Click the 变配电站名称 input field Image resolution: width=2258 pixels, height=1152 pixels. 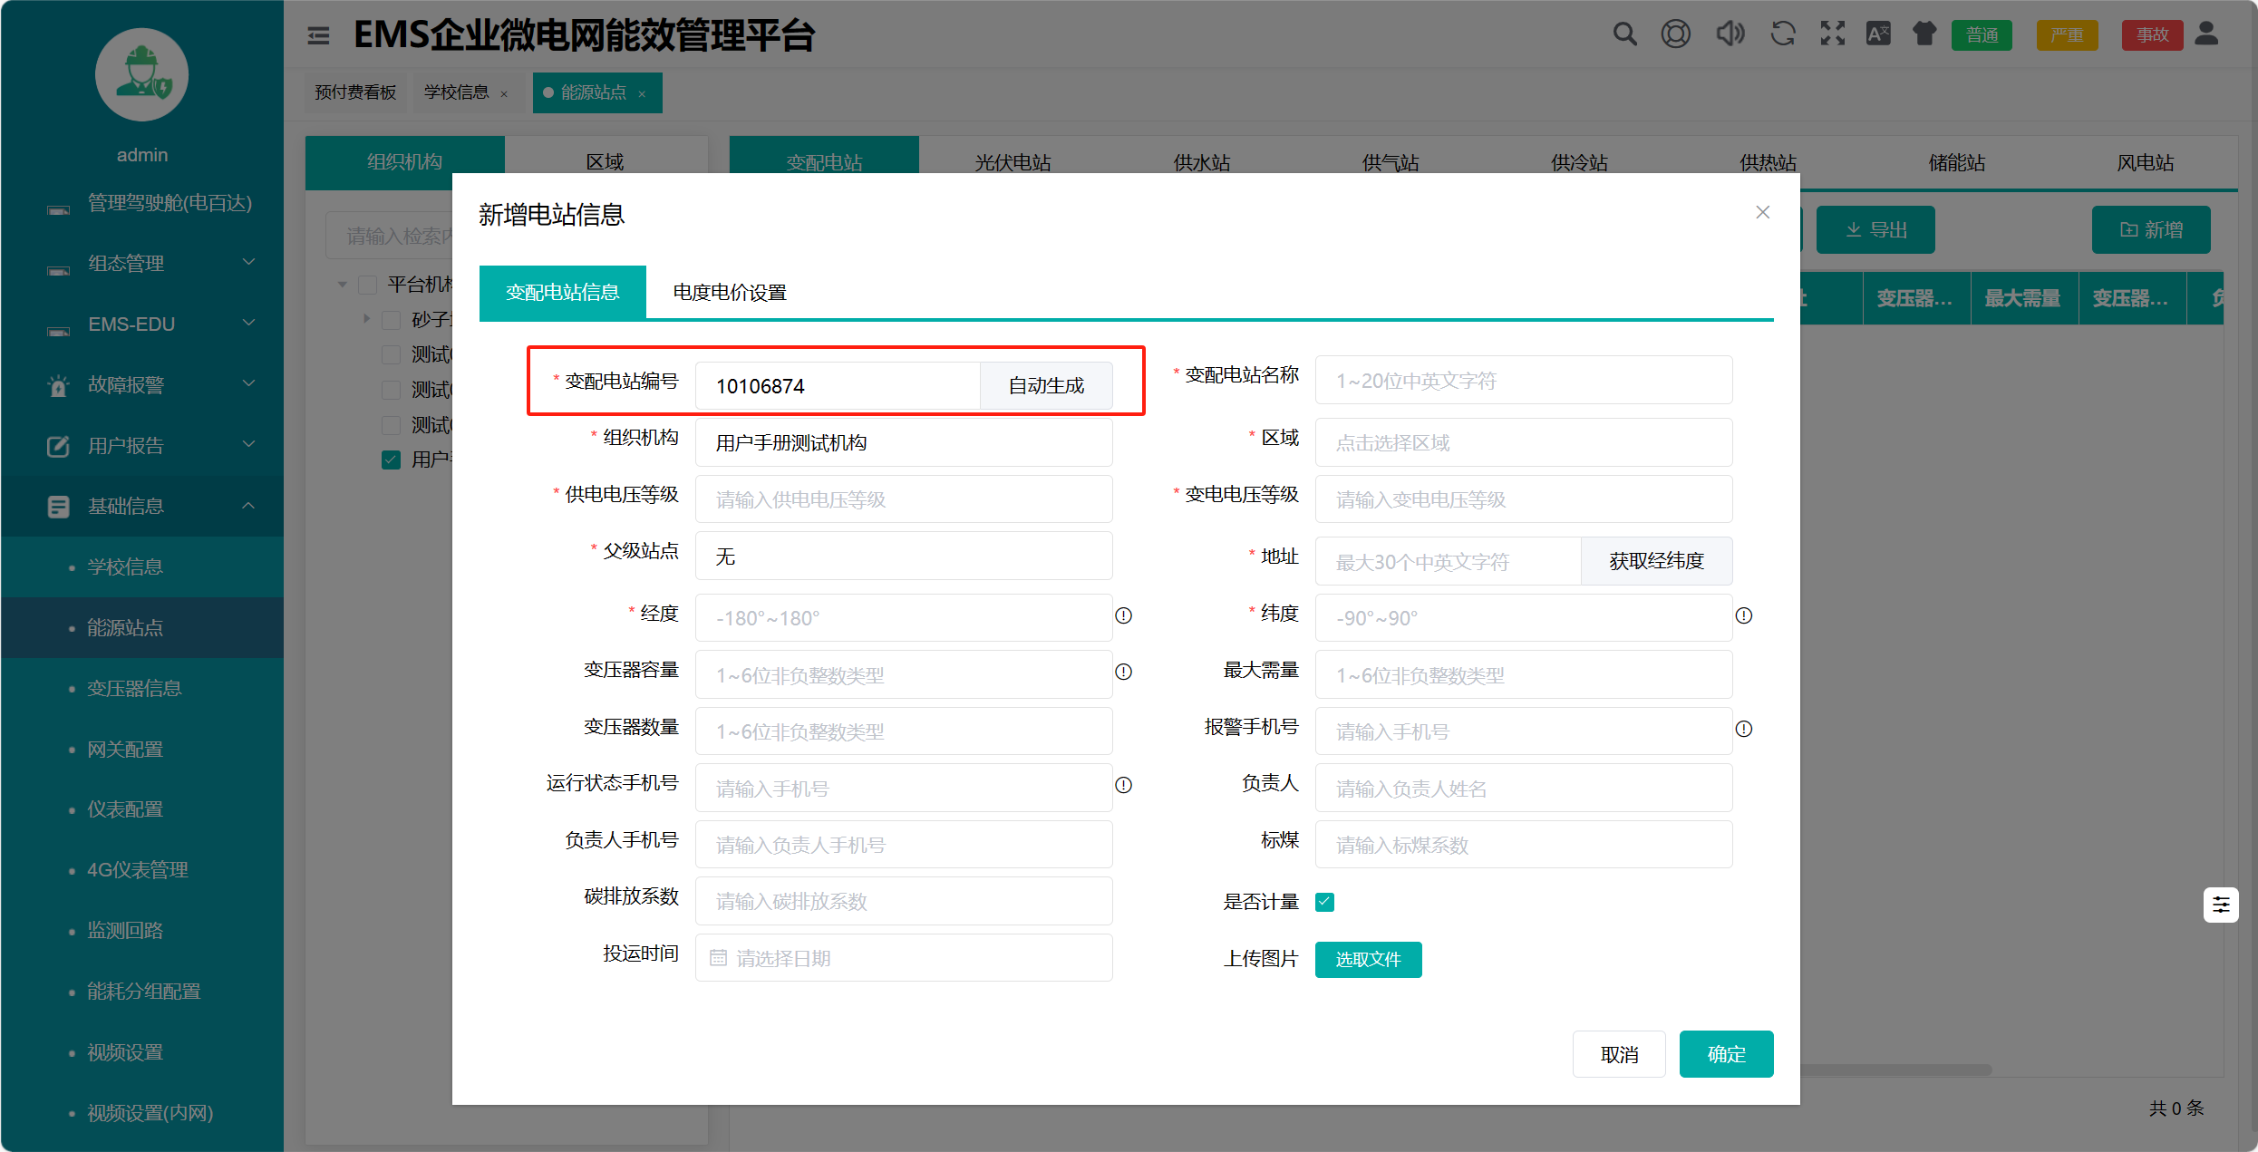1523,381
